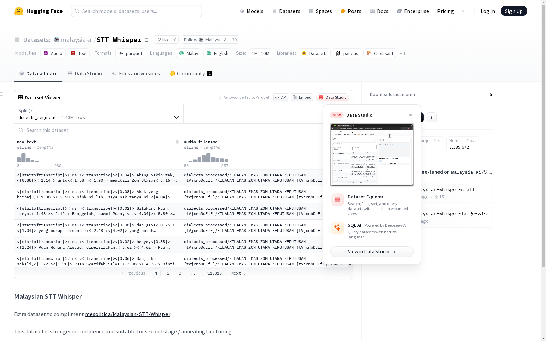
Task: Select the Audio modality tag
Action: coord(53,53)
